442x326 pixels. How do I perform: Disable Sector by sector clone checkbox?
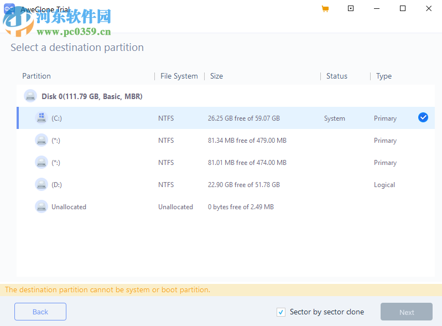click(x=281, y=312)
